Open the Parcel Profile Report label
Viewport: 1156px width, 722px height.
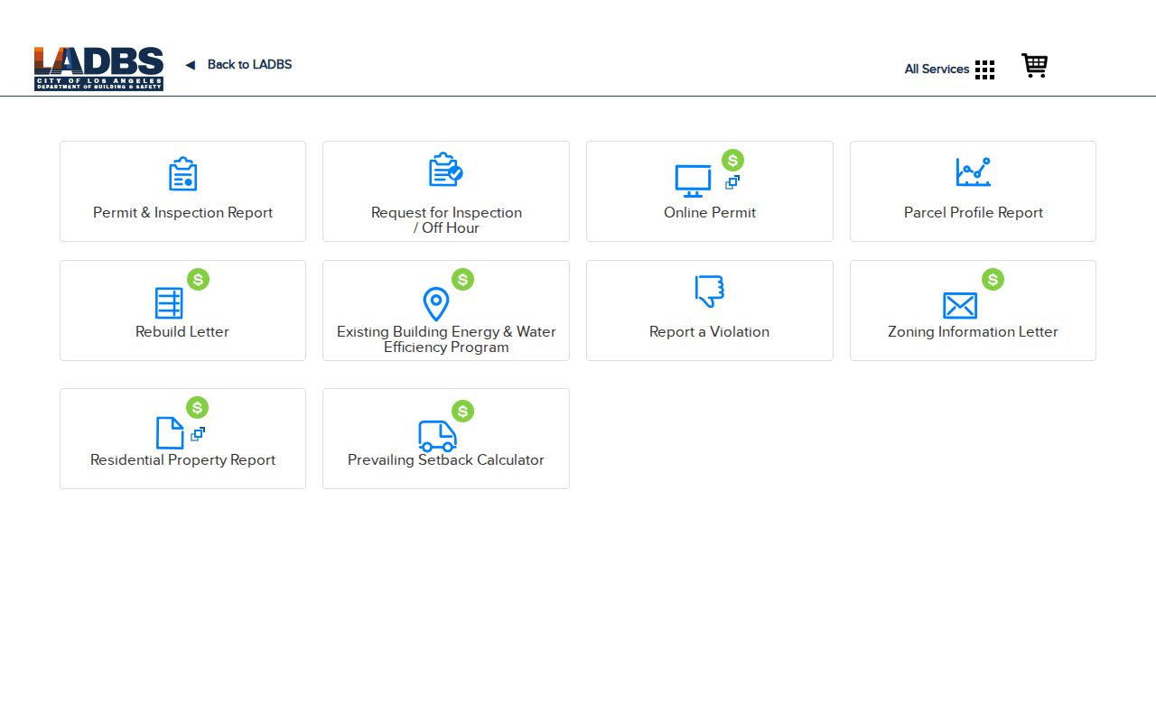pyautogui.click(x=974, y=213)
